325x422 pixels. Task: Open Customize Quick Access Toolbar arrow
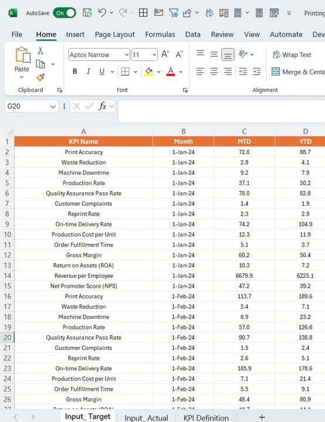pyautogui.click(x=289, y=13)
